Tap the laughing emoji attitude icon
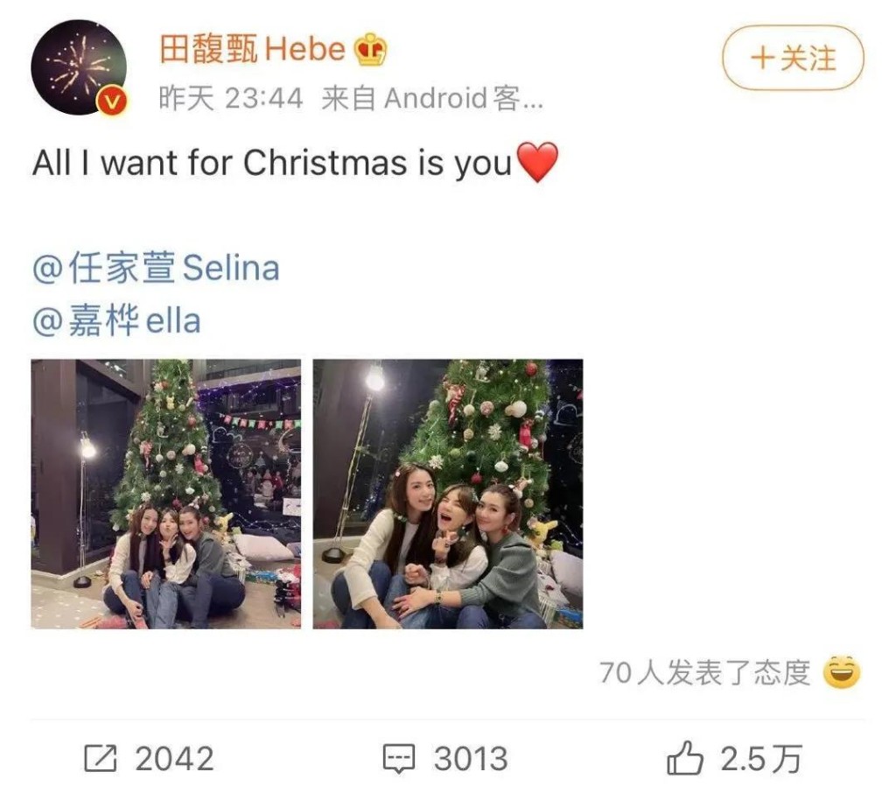 [841, 672]
